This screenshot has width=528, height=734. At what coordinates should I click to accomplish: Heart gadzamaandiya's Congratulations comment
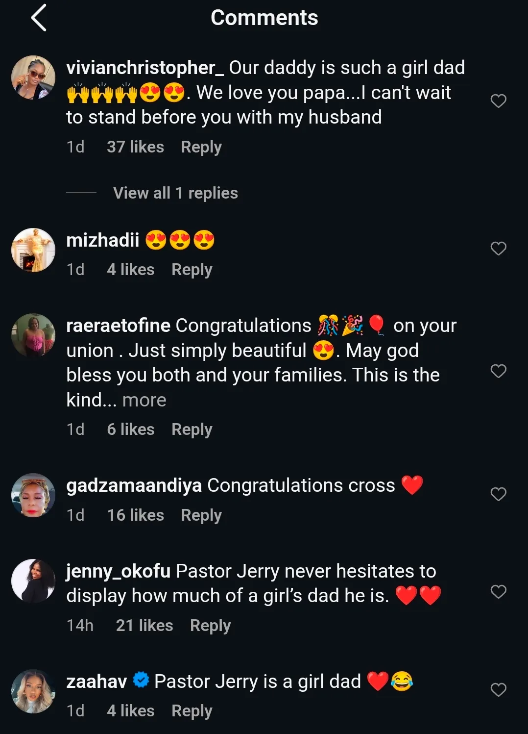[x=498, y=494]
